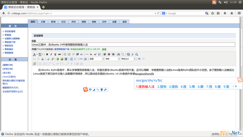Open Sogou indicator in system tray

click(x=214, y=2)
